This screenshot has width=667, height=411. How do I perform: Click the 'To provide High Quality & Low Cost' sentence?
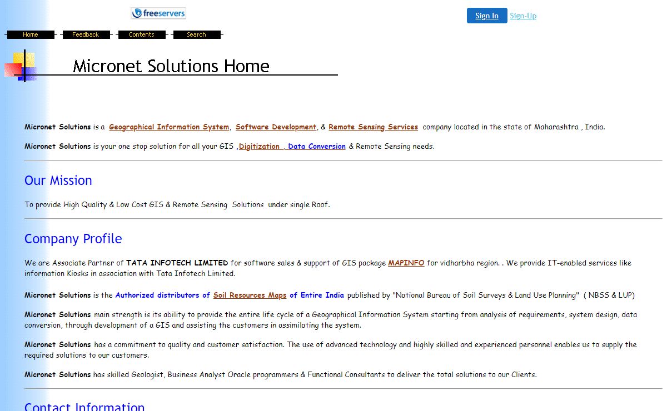[x=177, y=205]
